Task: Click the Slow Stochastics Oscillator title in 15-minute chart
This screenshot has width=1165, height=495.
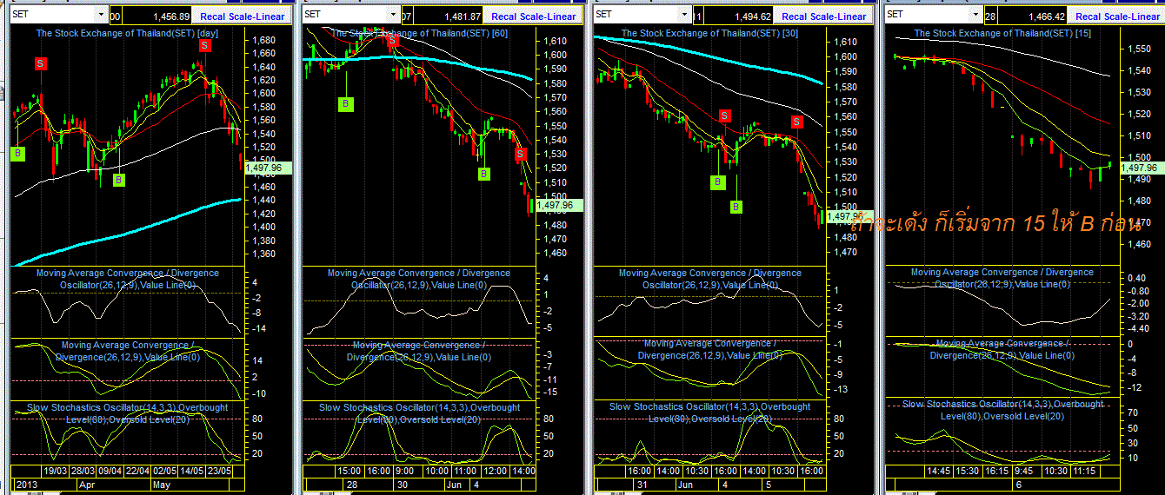Action: [x=1002, y=410]
